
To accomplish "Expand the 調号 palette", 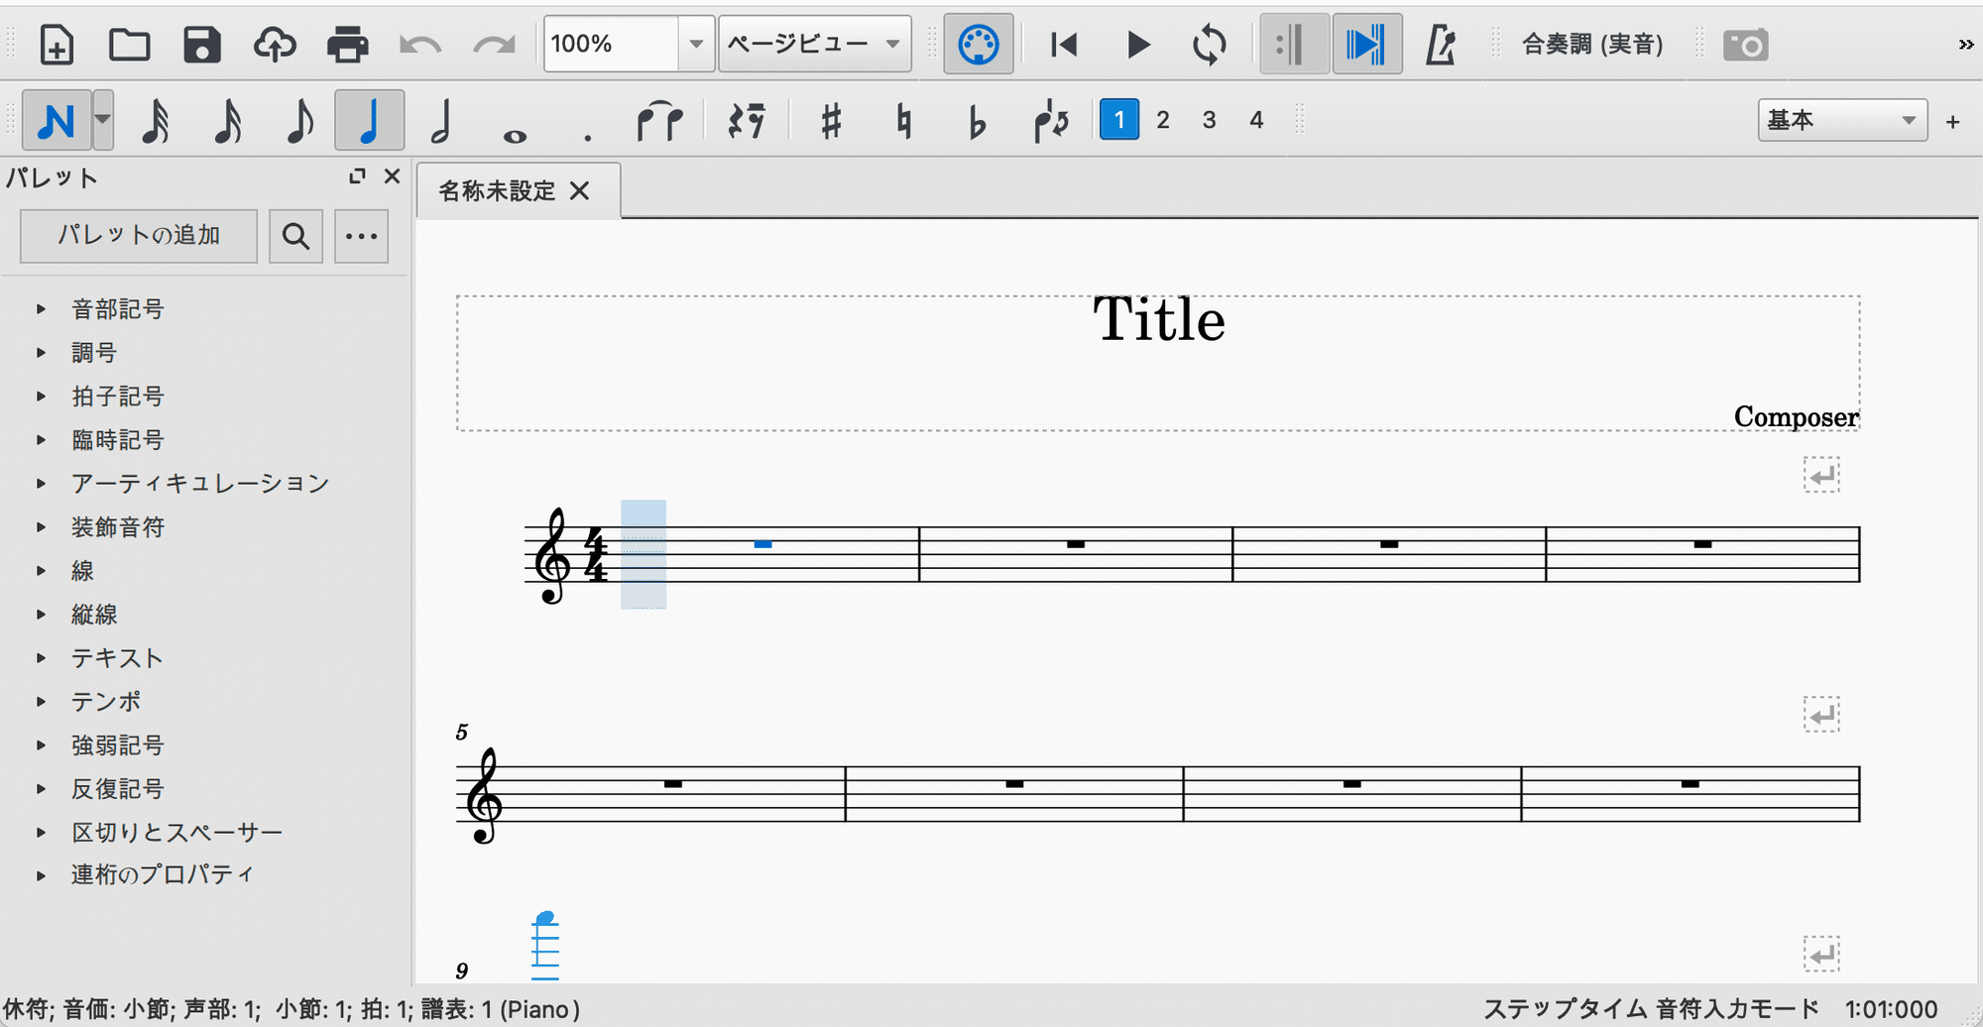I will coord(94,353).
